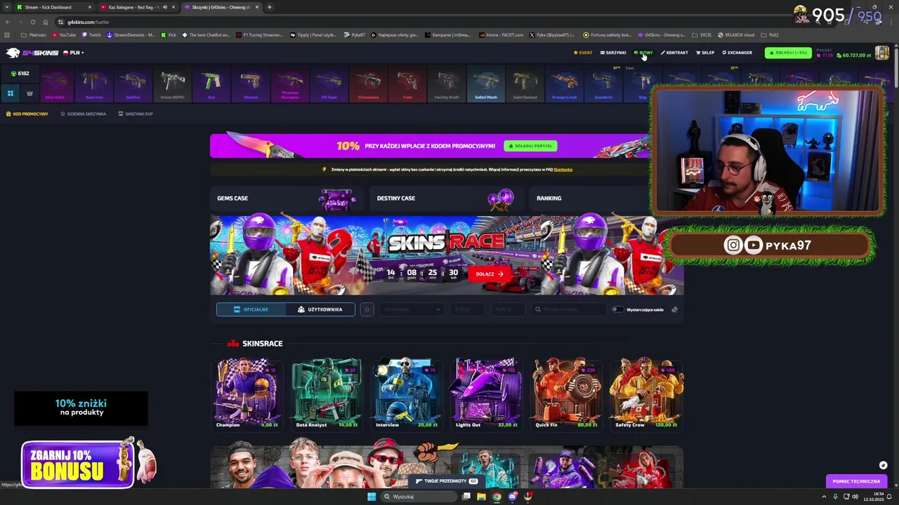Mute audio icon on Kaz Bałagane tab

pos(165,7)
